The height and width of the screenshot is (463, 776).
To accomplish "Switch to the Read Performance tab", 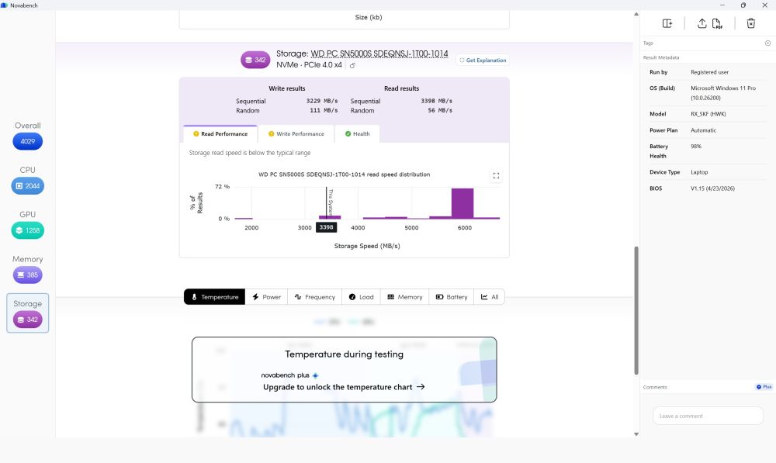I will coord(220,134).
